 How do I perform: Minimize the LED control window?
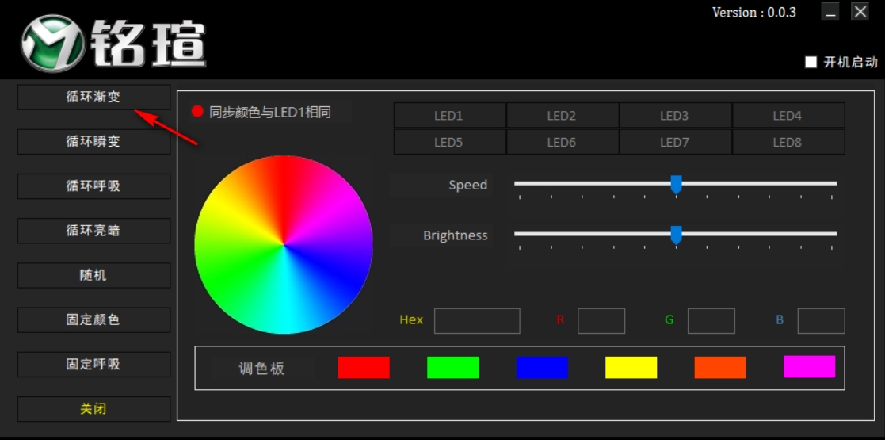(x=830, y=12)
